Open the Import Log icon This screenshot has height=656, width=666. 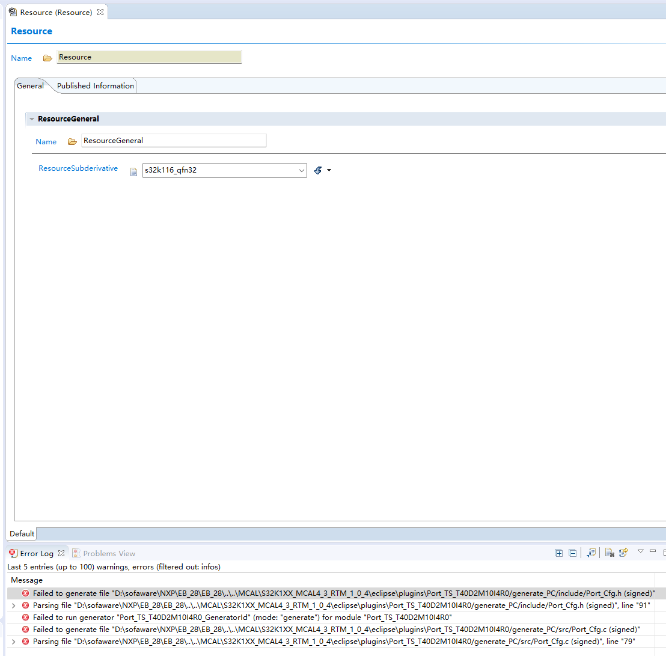(591, 553)
